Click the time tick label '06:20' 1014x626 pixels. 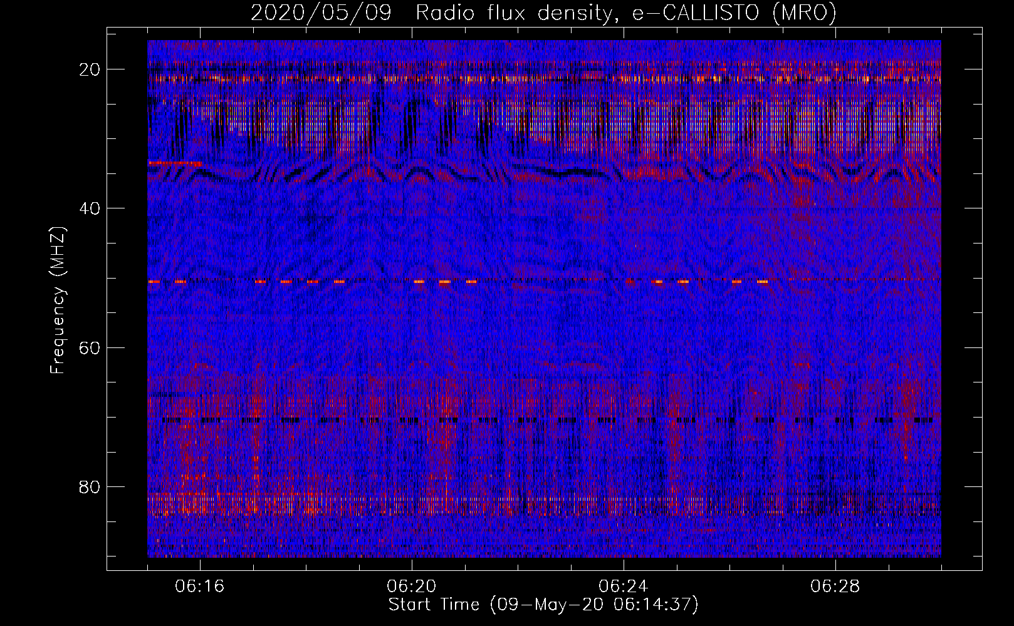tap(412, 587)
